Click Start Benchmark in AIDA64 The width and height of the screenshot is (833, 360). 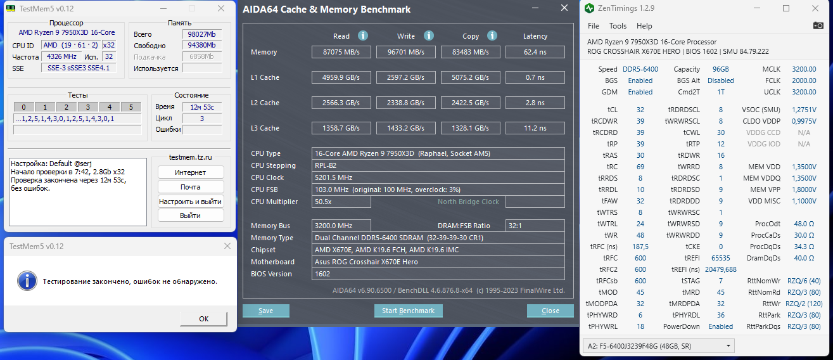409,311
